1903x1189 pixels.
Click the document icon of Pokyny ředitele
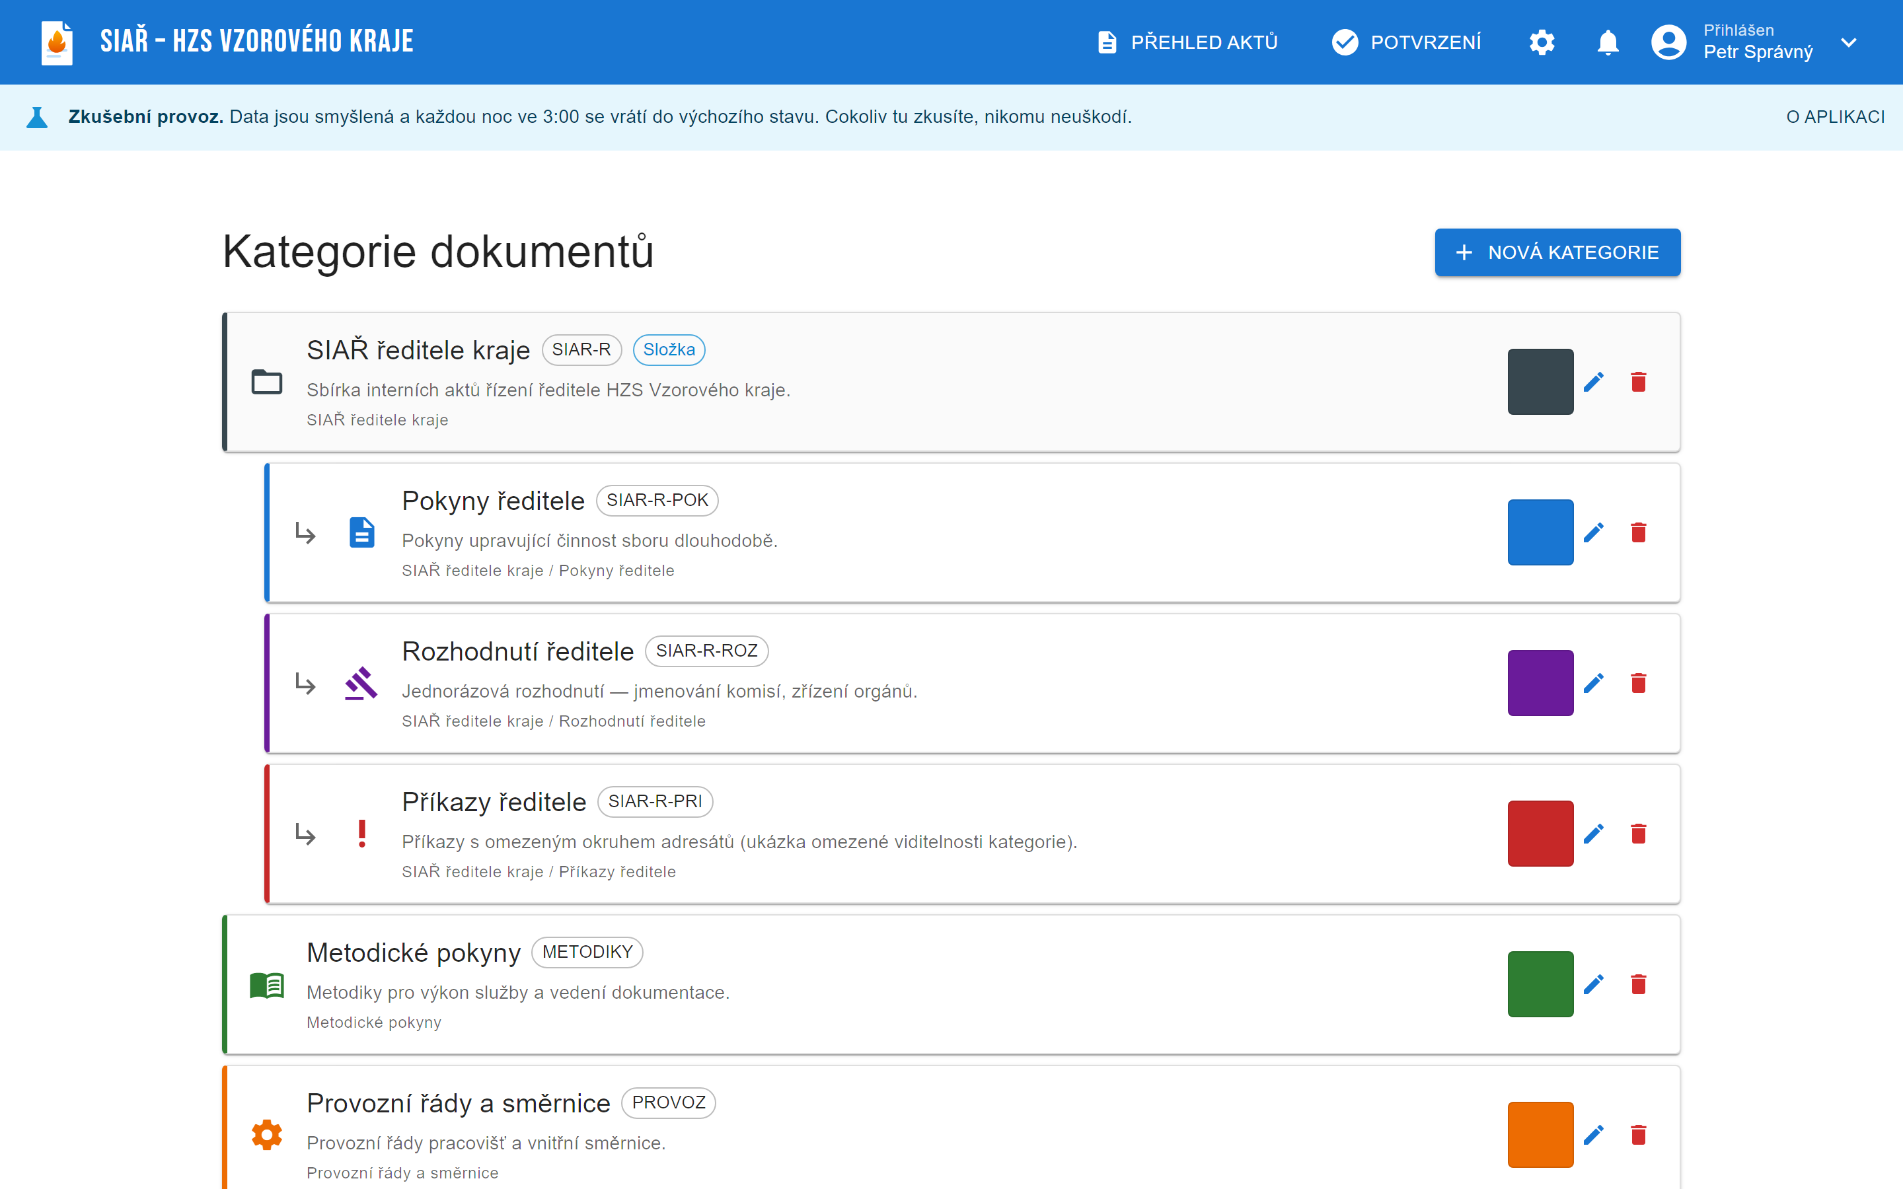[361, 532]
